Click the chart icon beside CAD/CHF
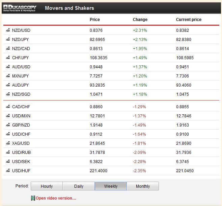This screenshot has width=222, height=206. click(x=8, y=107)
